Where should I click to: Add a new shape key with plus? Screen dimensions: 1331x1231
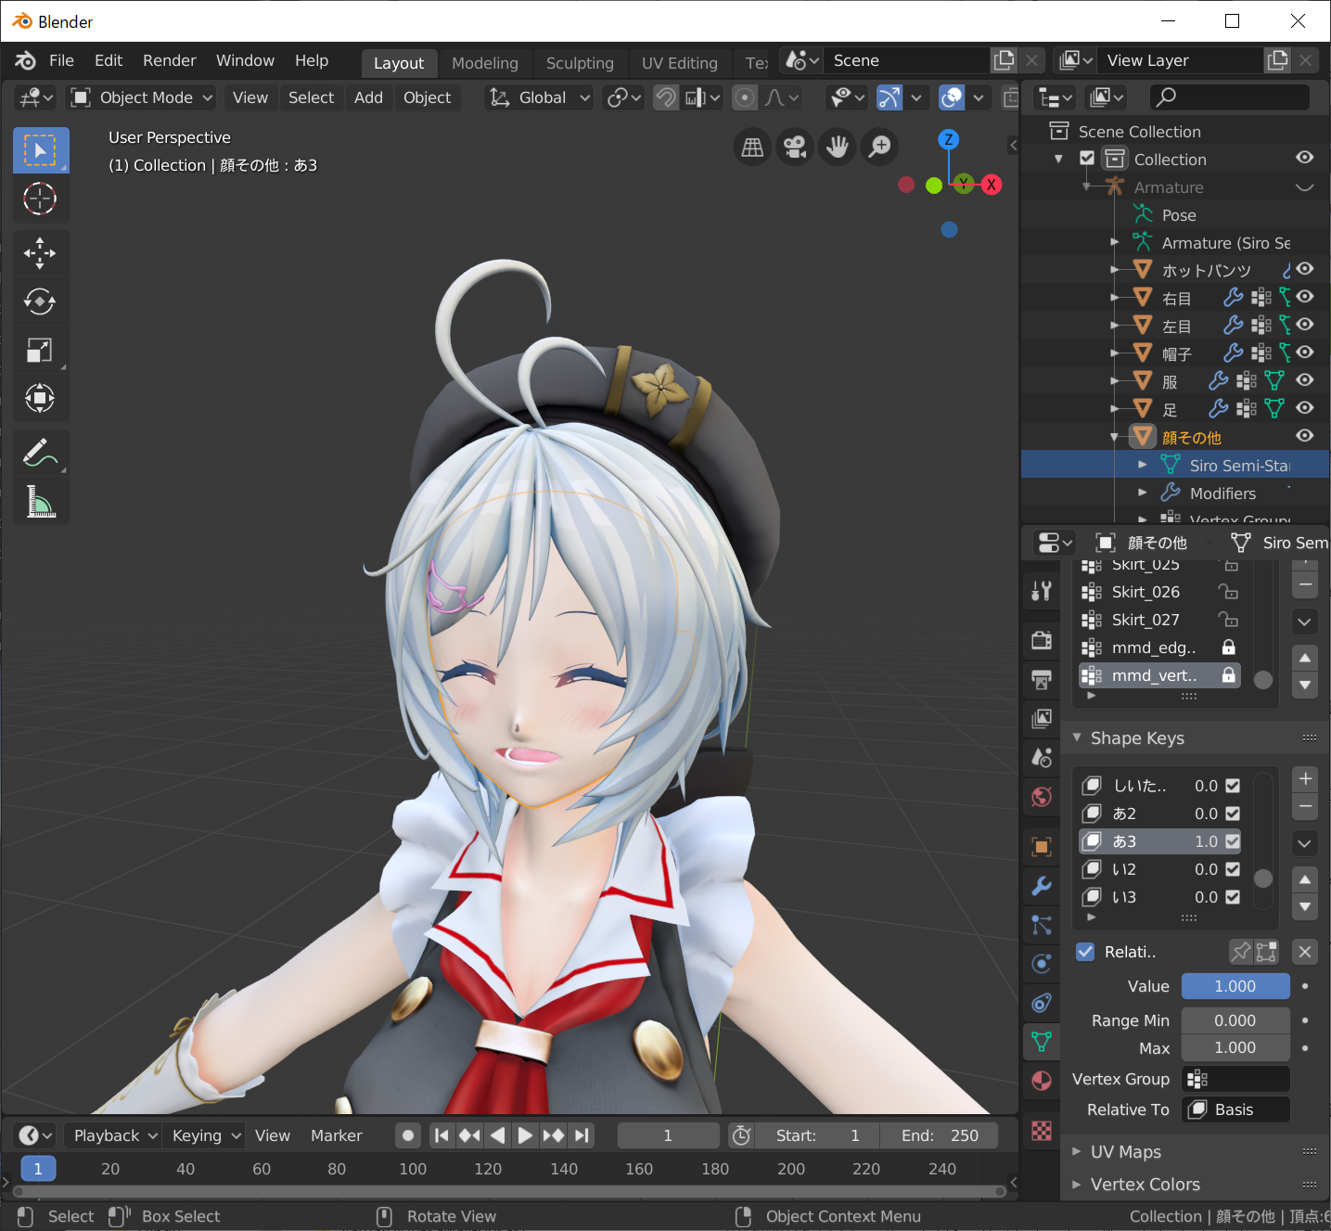pyautogui.click(x=1305, y=779)
